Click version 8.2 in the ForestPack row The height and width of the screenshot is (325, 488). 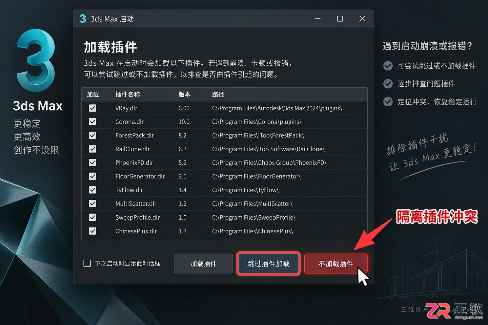[183, 135]
